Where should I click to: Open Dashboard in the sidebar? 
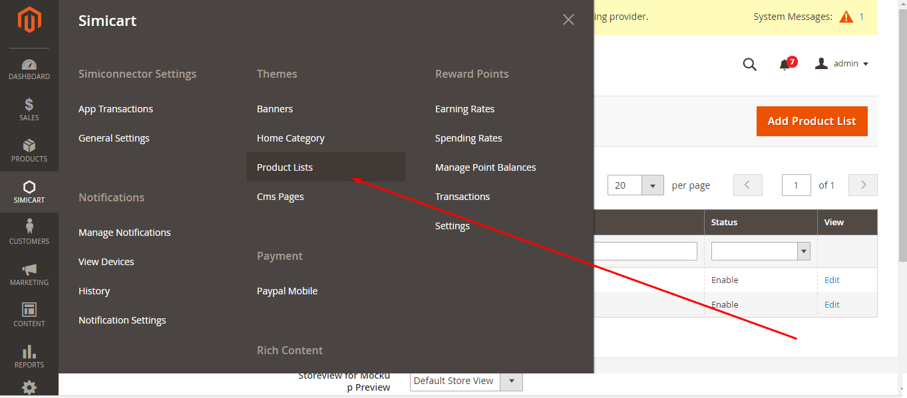coord(29,69)
